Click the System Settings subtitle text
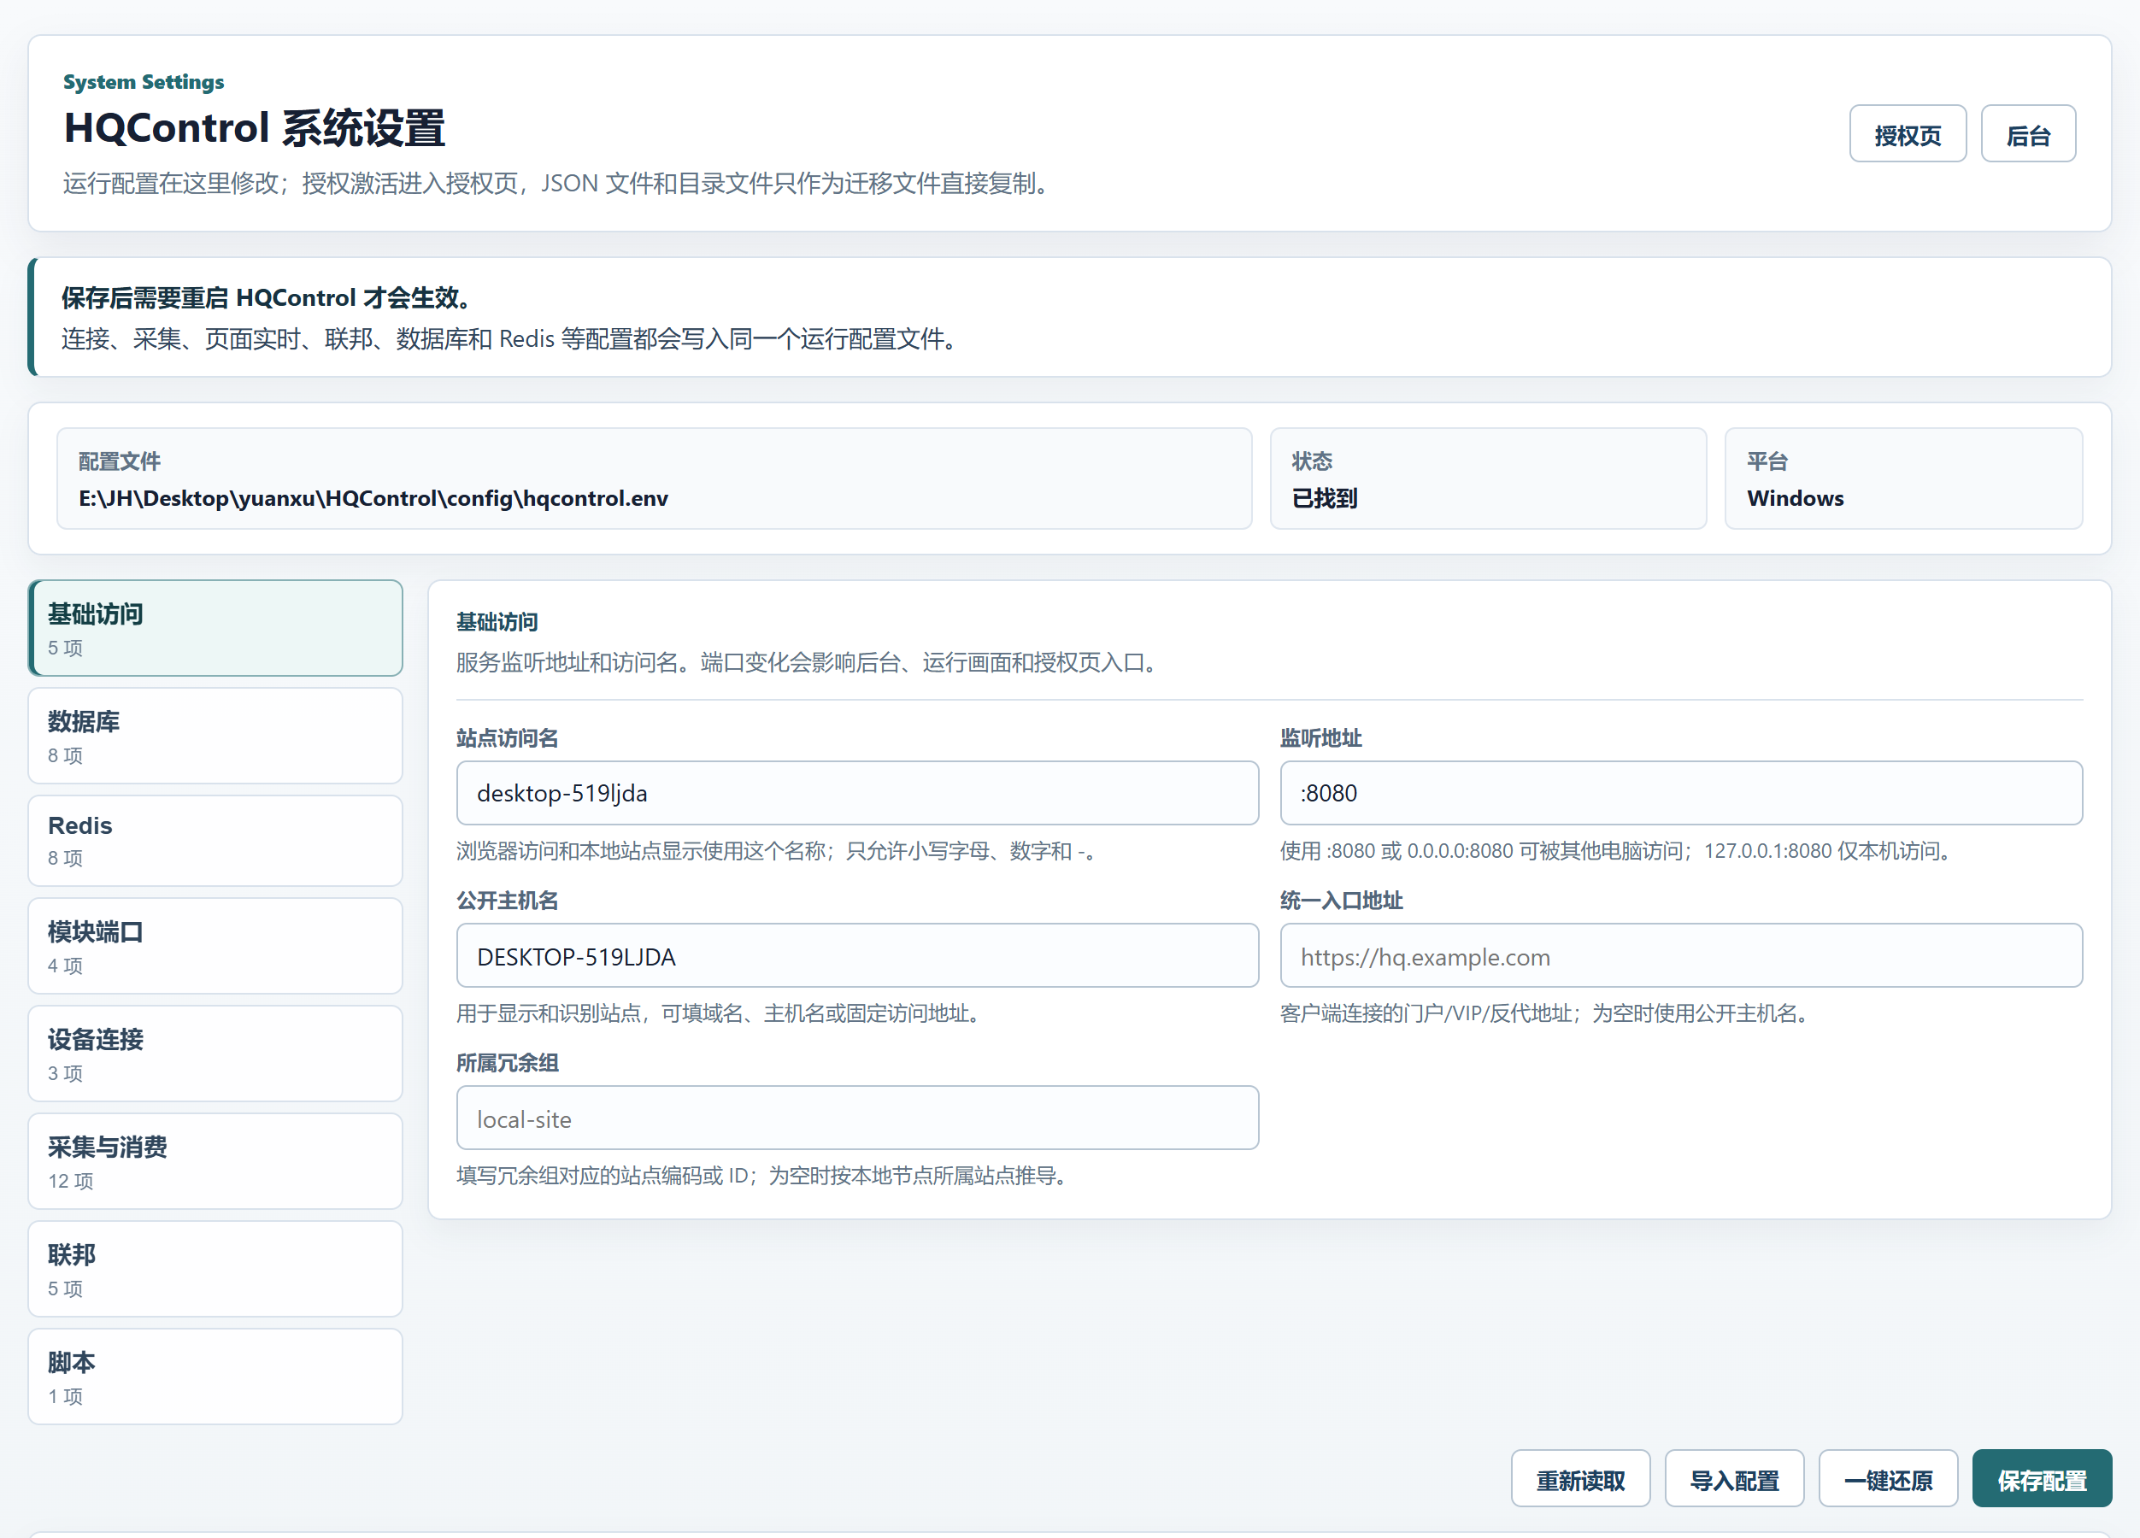The image size is (2140, 1538). [x=144, y=82]
